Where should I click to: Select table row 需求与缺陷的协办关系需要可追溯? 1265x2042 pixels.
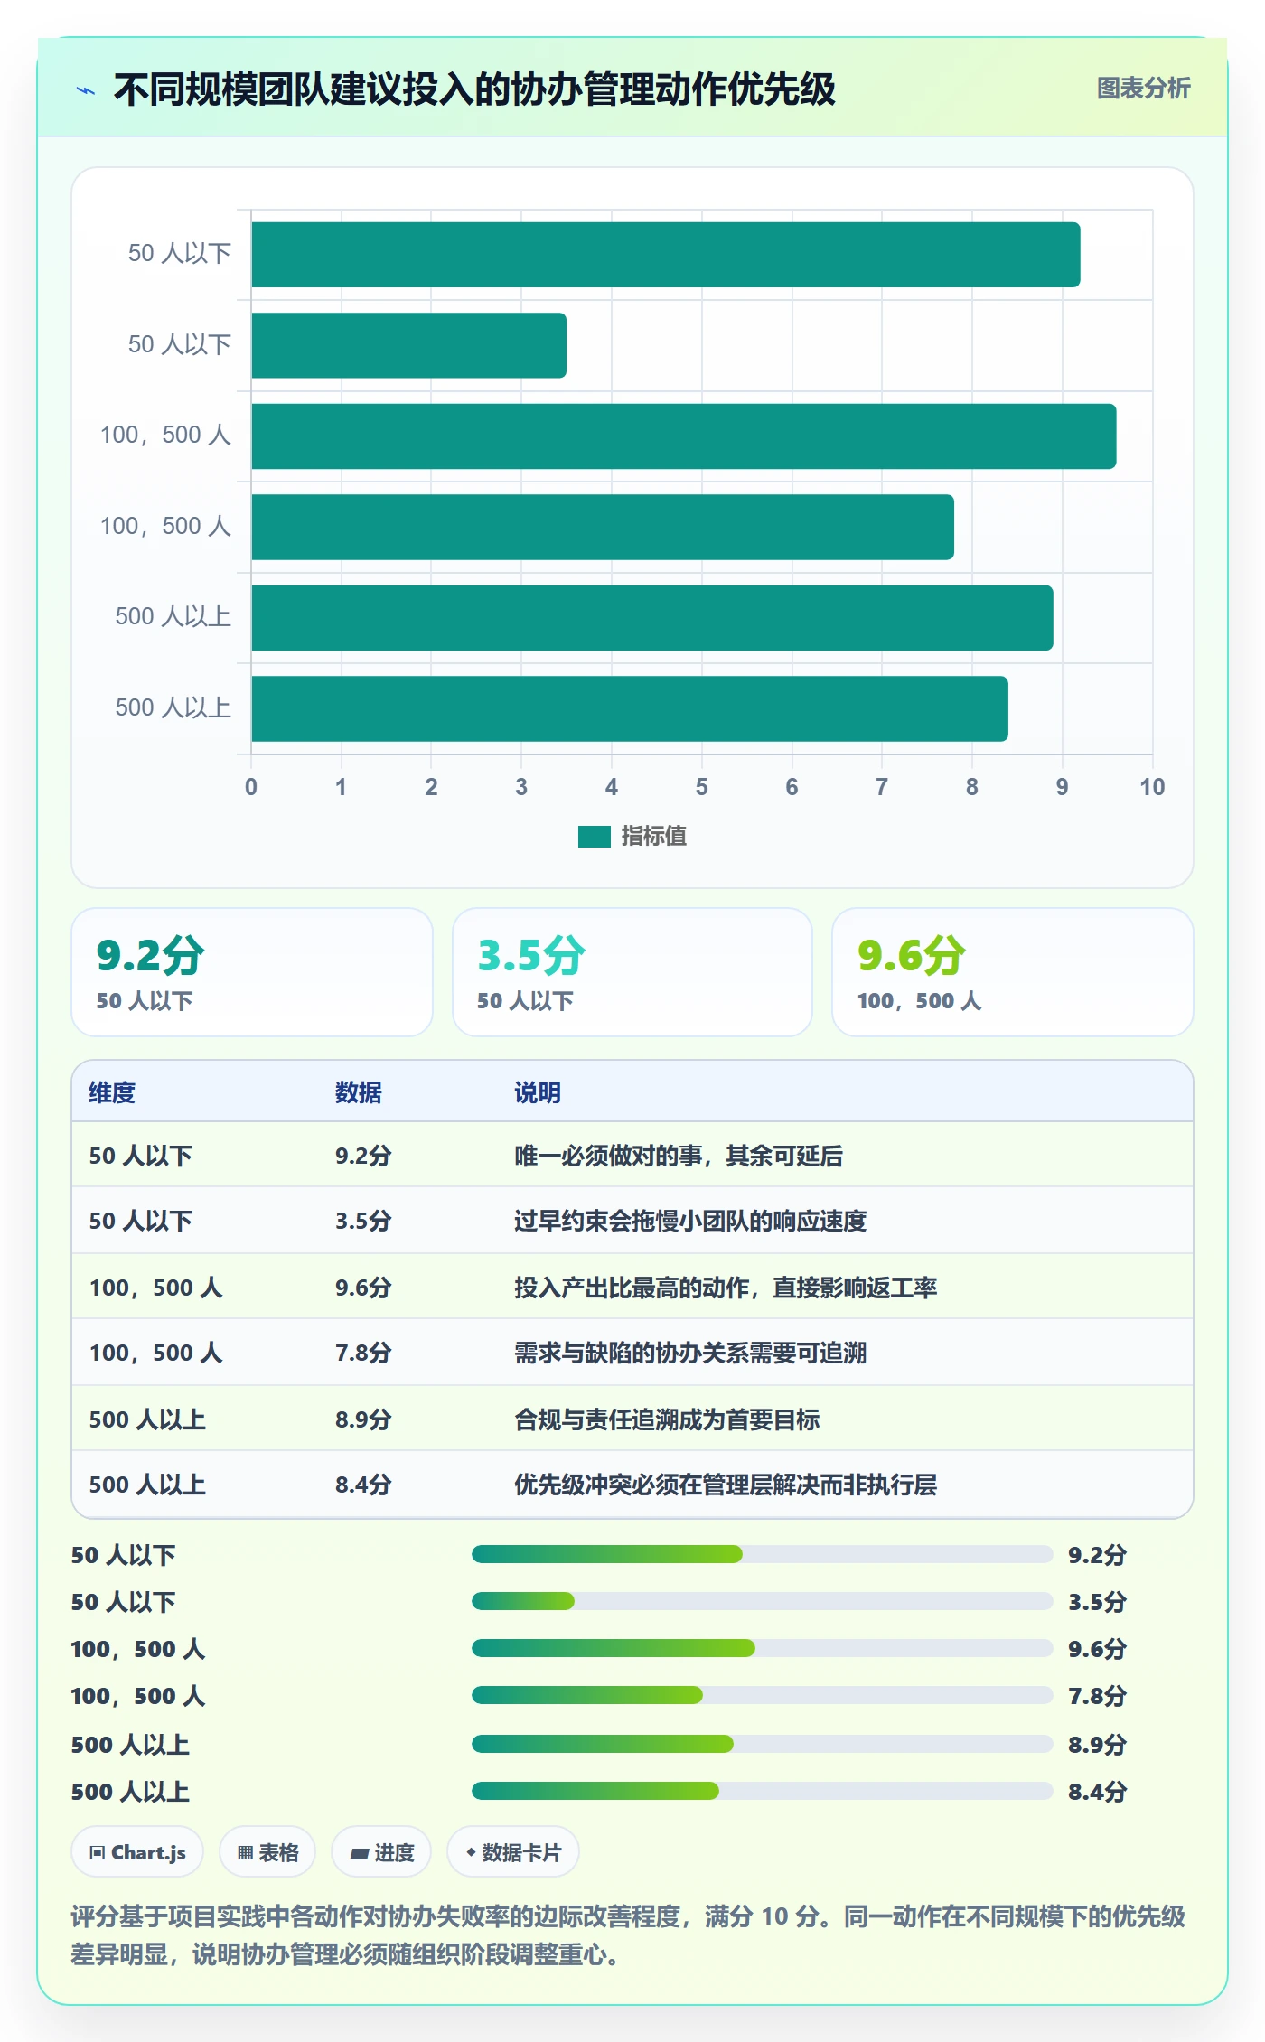pos(632,1353)
